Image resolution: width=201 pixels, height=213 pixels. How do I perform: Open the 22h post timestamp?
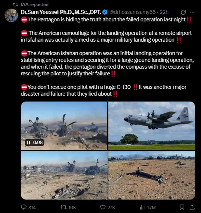tap(164, 12)
